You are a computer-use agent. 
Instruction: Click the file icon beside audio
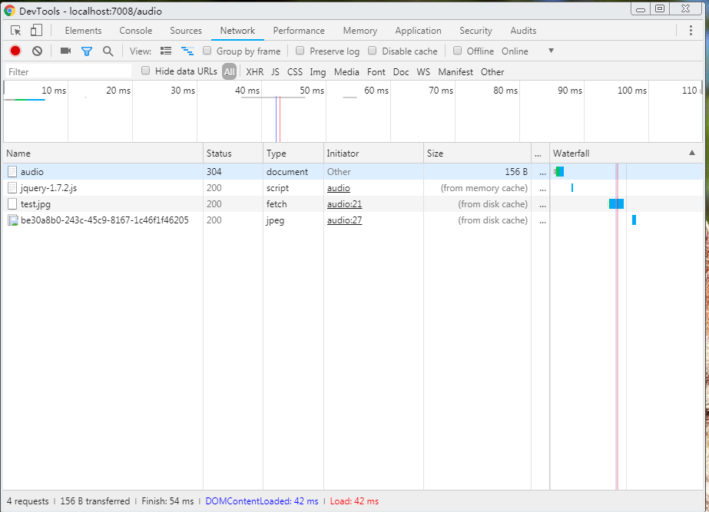[12, 172]
